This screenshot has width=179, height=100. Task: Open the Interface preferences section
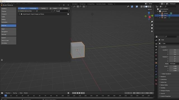(8, 9)
